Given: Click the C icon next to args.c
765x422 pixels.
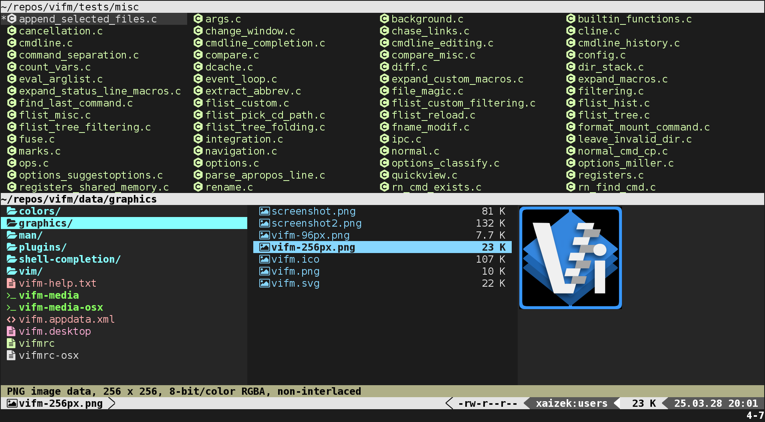Looking at the screenshot, I should coord(198,19).
